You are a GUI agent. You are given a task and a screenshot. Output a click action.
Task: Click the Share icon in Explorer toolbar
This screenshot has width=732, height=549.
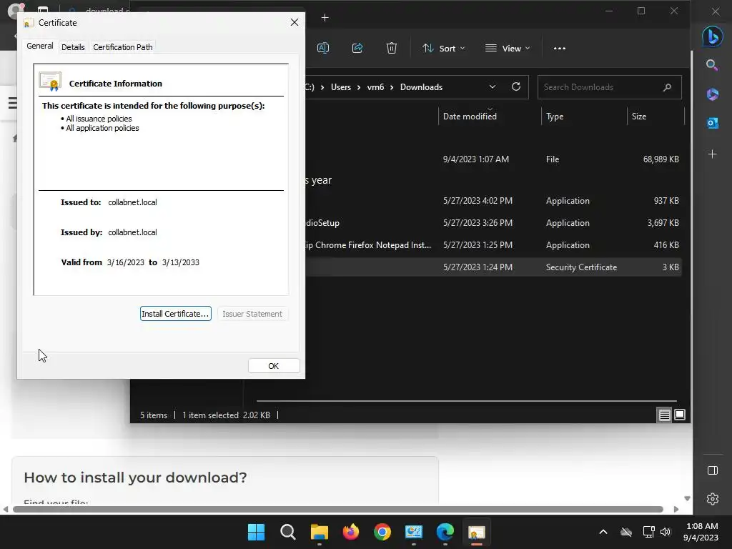click(x=357, y=48)
